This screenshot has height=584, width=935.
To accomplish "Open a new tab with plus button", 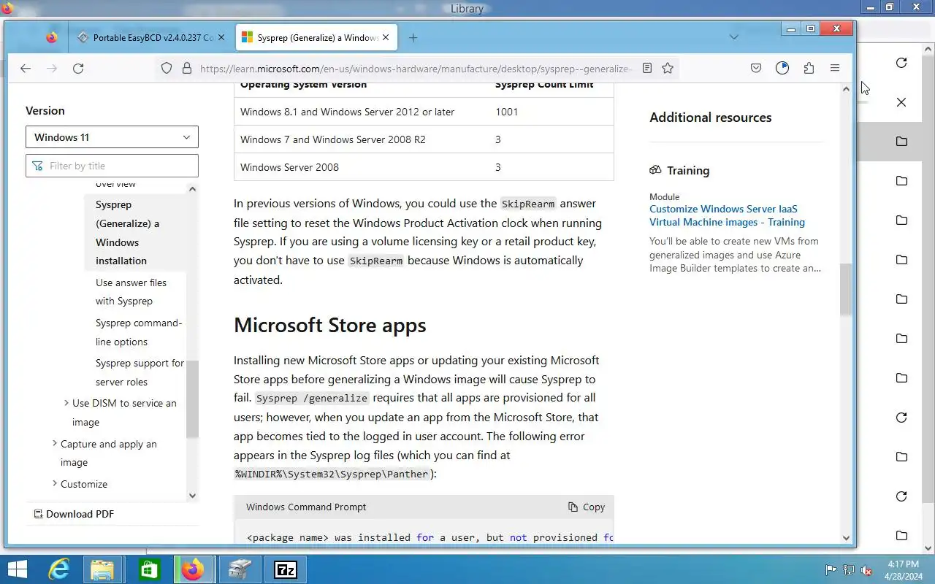I will (413, 37).
